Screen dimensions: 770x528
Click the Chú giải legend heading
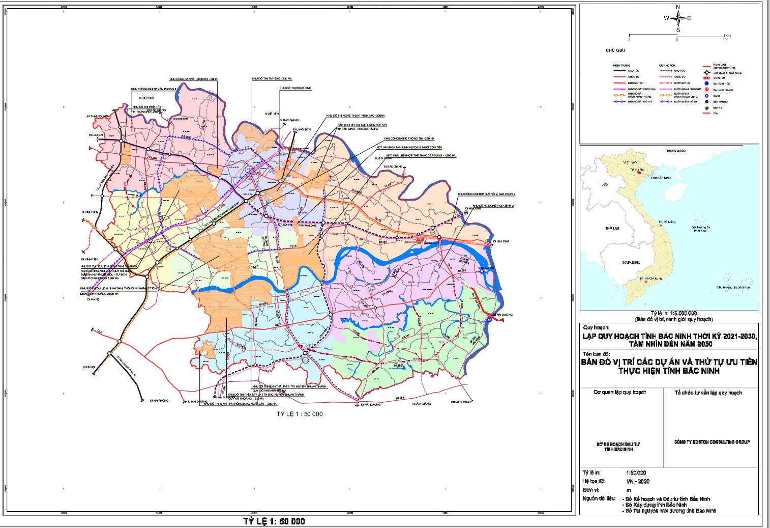pos(615,50)
